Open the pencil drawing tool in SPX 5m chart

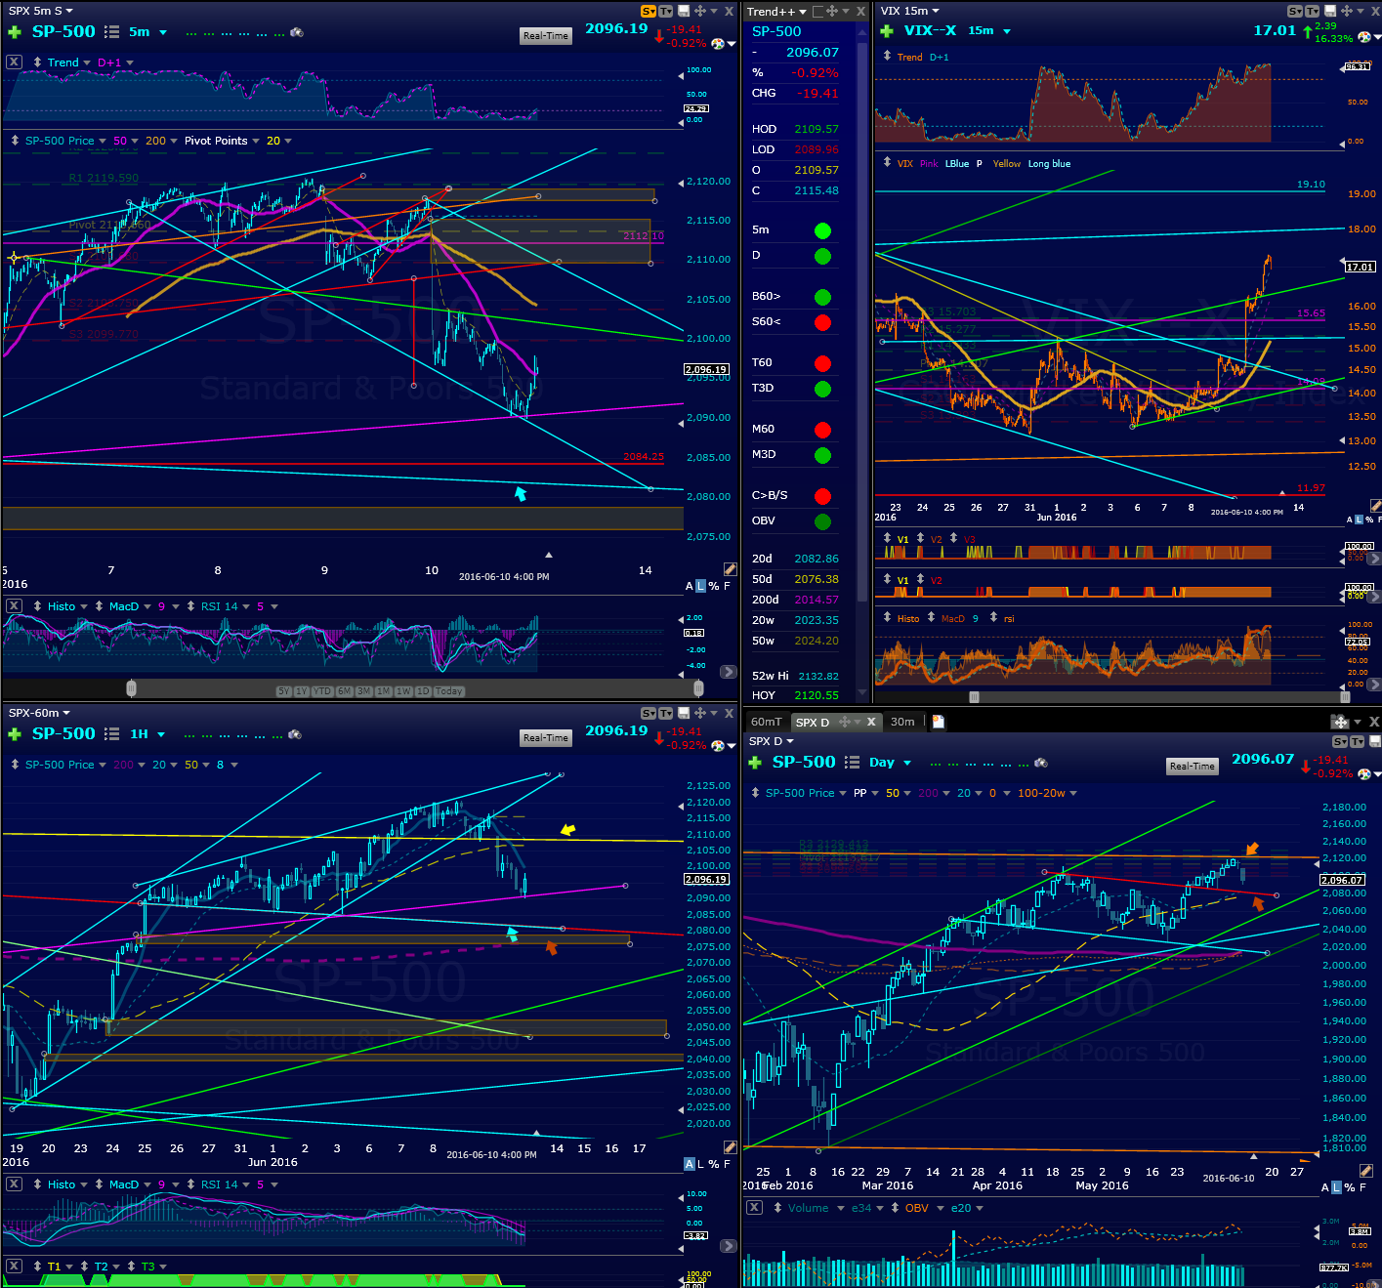[x=729, y=569]
